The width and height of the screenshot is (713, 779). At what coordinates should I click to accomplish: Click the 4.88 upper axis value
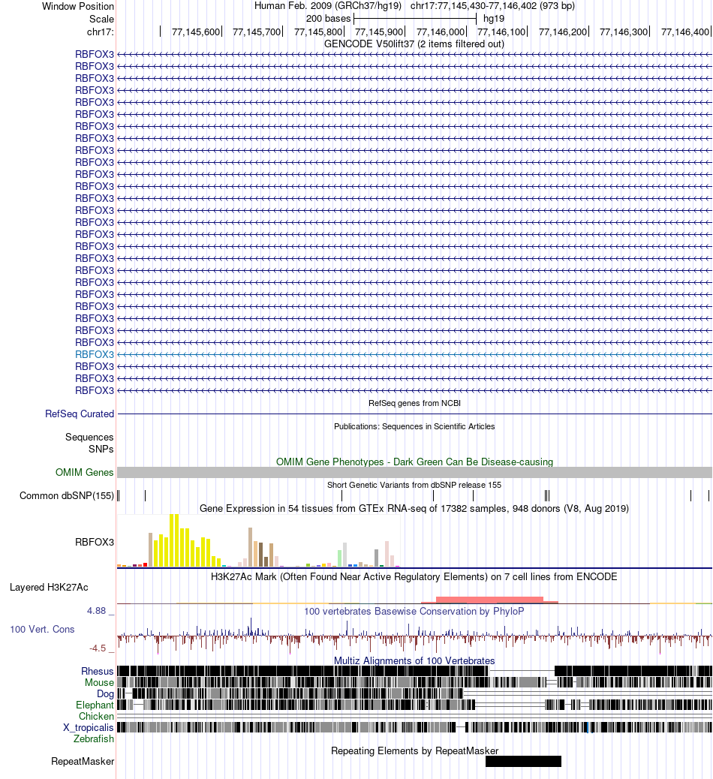click(96, 611)
